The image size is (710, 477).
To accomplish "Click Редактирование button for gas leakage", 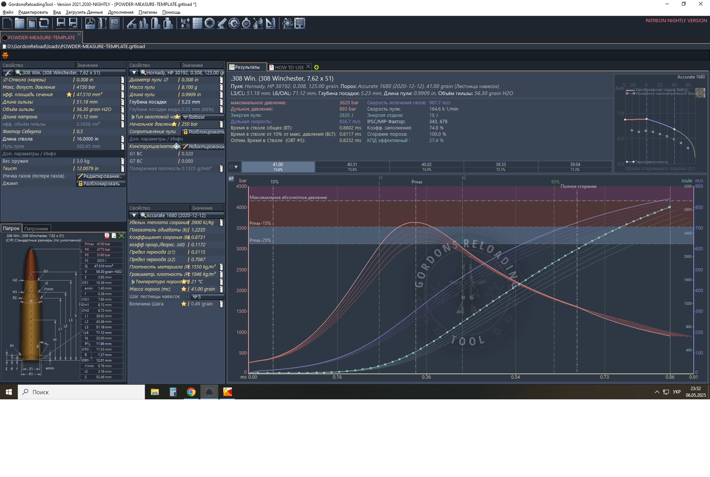I will 101,176.
